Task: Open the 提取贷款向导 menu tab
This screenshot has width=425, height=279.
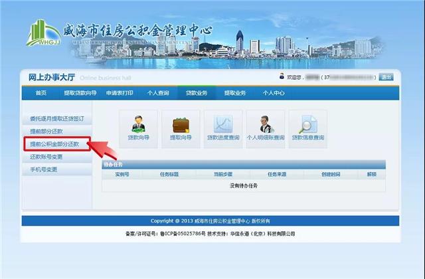Action: [80, 93]
